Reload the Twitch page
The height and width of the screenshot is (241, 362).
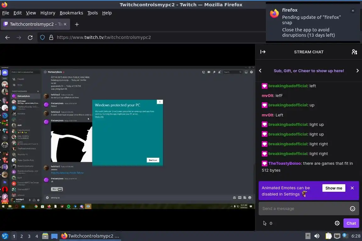tap(30, 37)
